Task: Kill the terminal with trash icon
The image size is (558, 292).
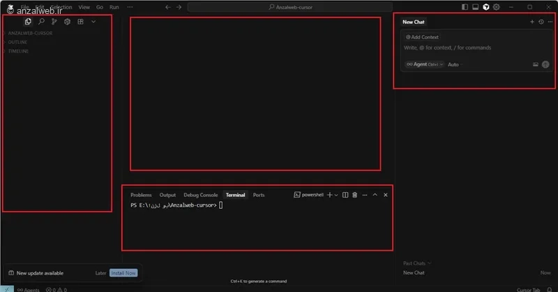Action: coord(355,195)
